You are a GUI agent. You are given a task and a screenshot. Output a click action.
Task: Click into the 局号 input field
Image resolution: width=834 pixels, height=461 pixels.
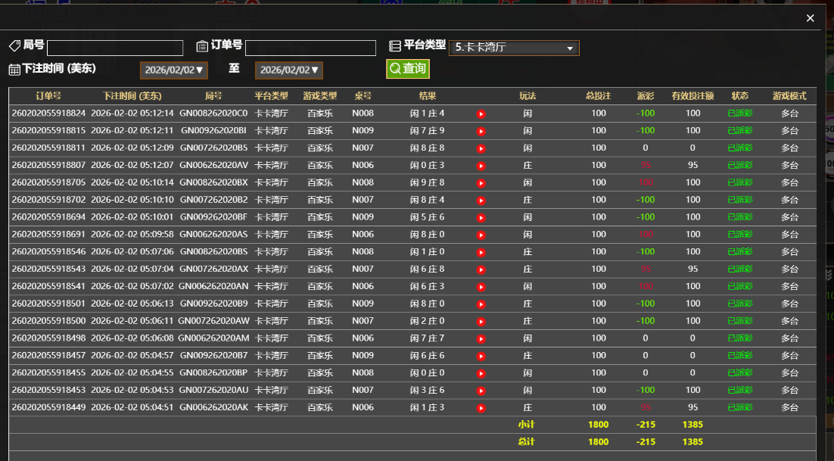pos(115,48)
